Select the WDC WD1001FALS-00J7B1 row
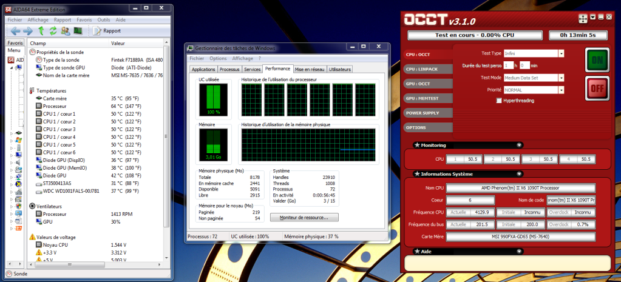 pyautogui.click(x=96, y=191)
